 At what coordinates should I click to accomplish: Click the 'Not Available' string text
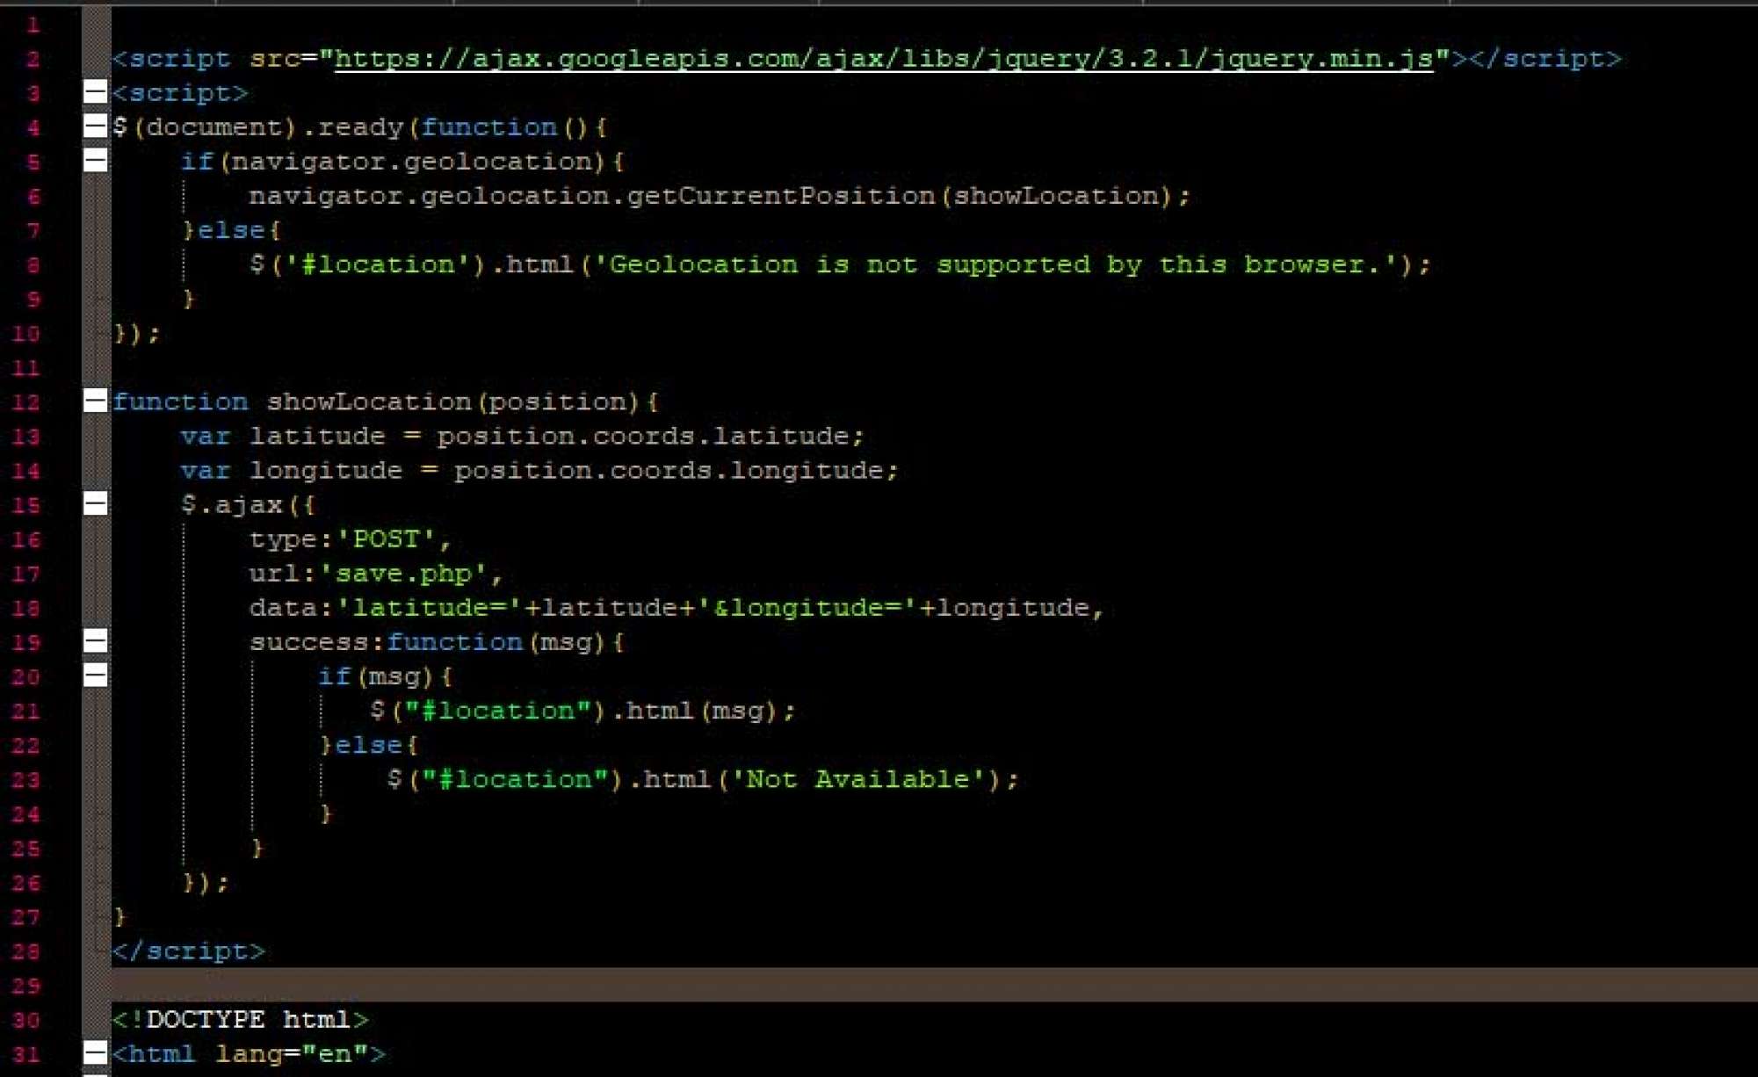click(858, 779)
